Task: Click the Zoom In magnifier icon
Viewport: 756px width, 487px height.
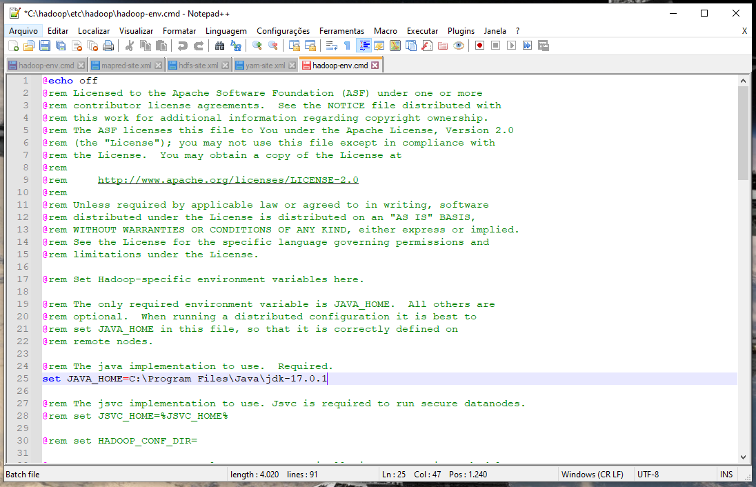Action: tap(257, 46)
